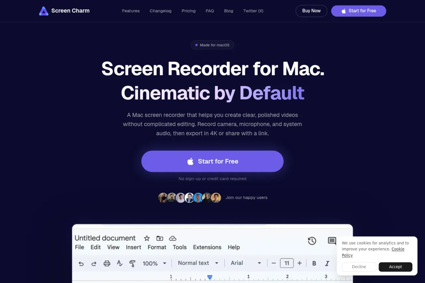Open the Twitter (X) nav link
This screenshot has width=425, height=283.
point(253,11)
